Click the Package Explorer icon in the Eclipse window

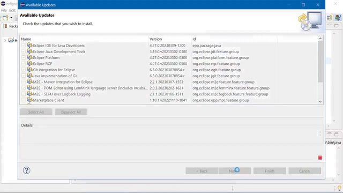(x=5, y=26)
